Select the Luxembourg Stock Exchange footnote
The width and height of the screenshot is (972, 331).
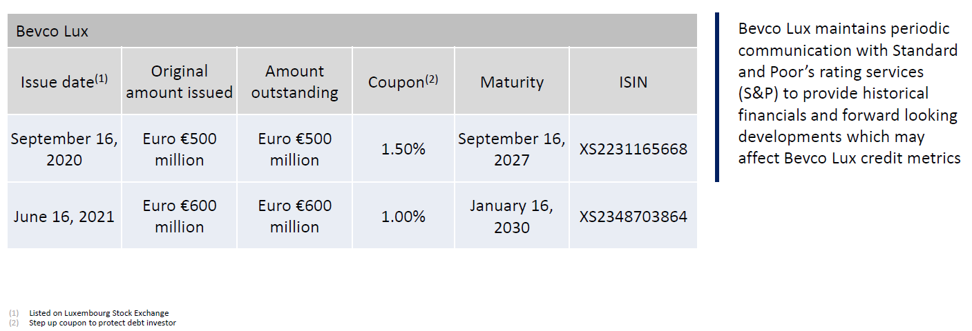coord(99,313)
